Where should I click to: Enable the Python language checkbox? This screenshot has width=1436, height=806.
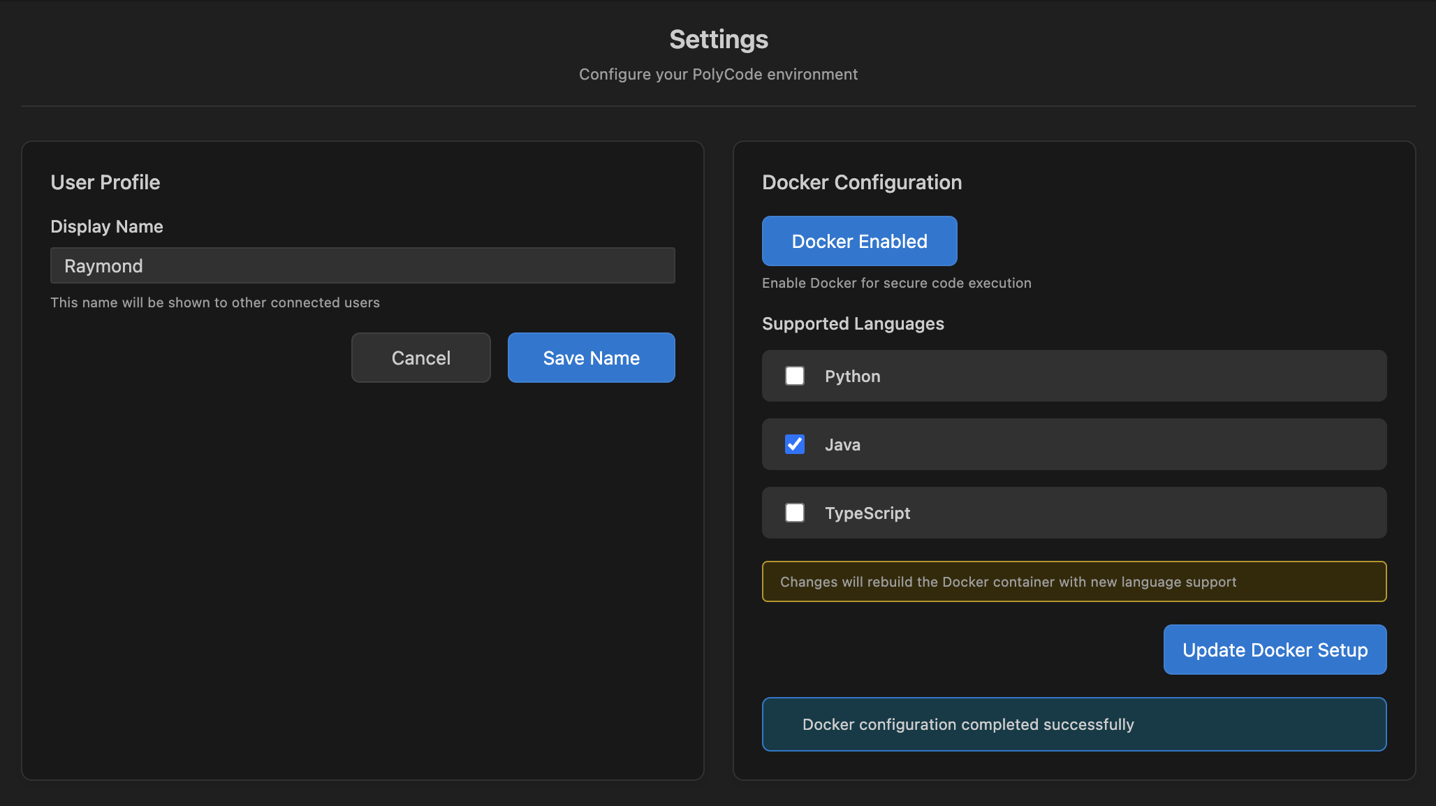pyautogui.click(x=795, y=376)
